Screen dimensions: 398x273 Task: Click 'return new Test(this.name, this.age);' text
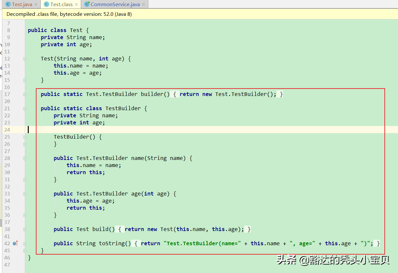[x=184, y=229]
